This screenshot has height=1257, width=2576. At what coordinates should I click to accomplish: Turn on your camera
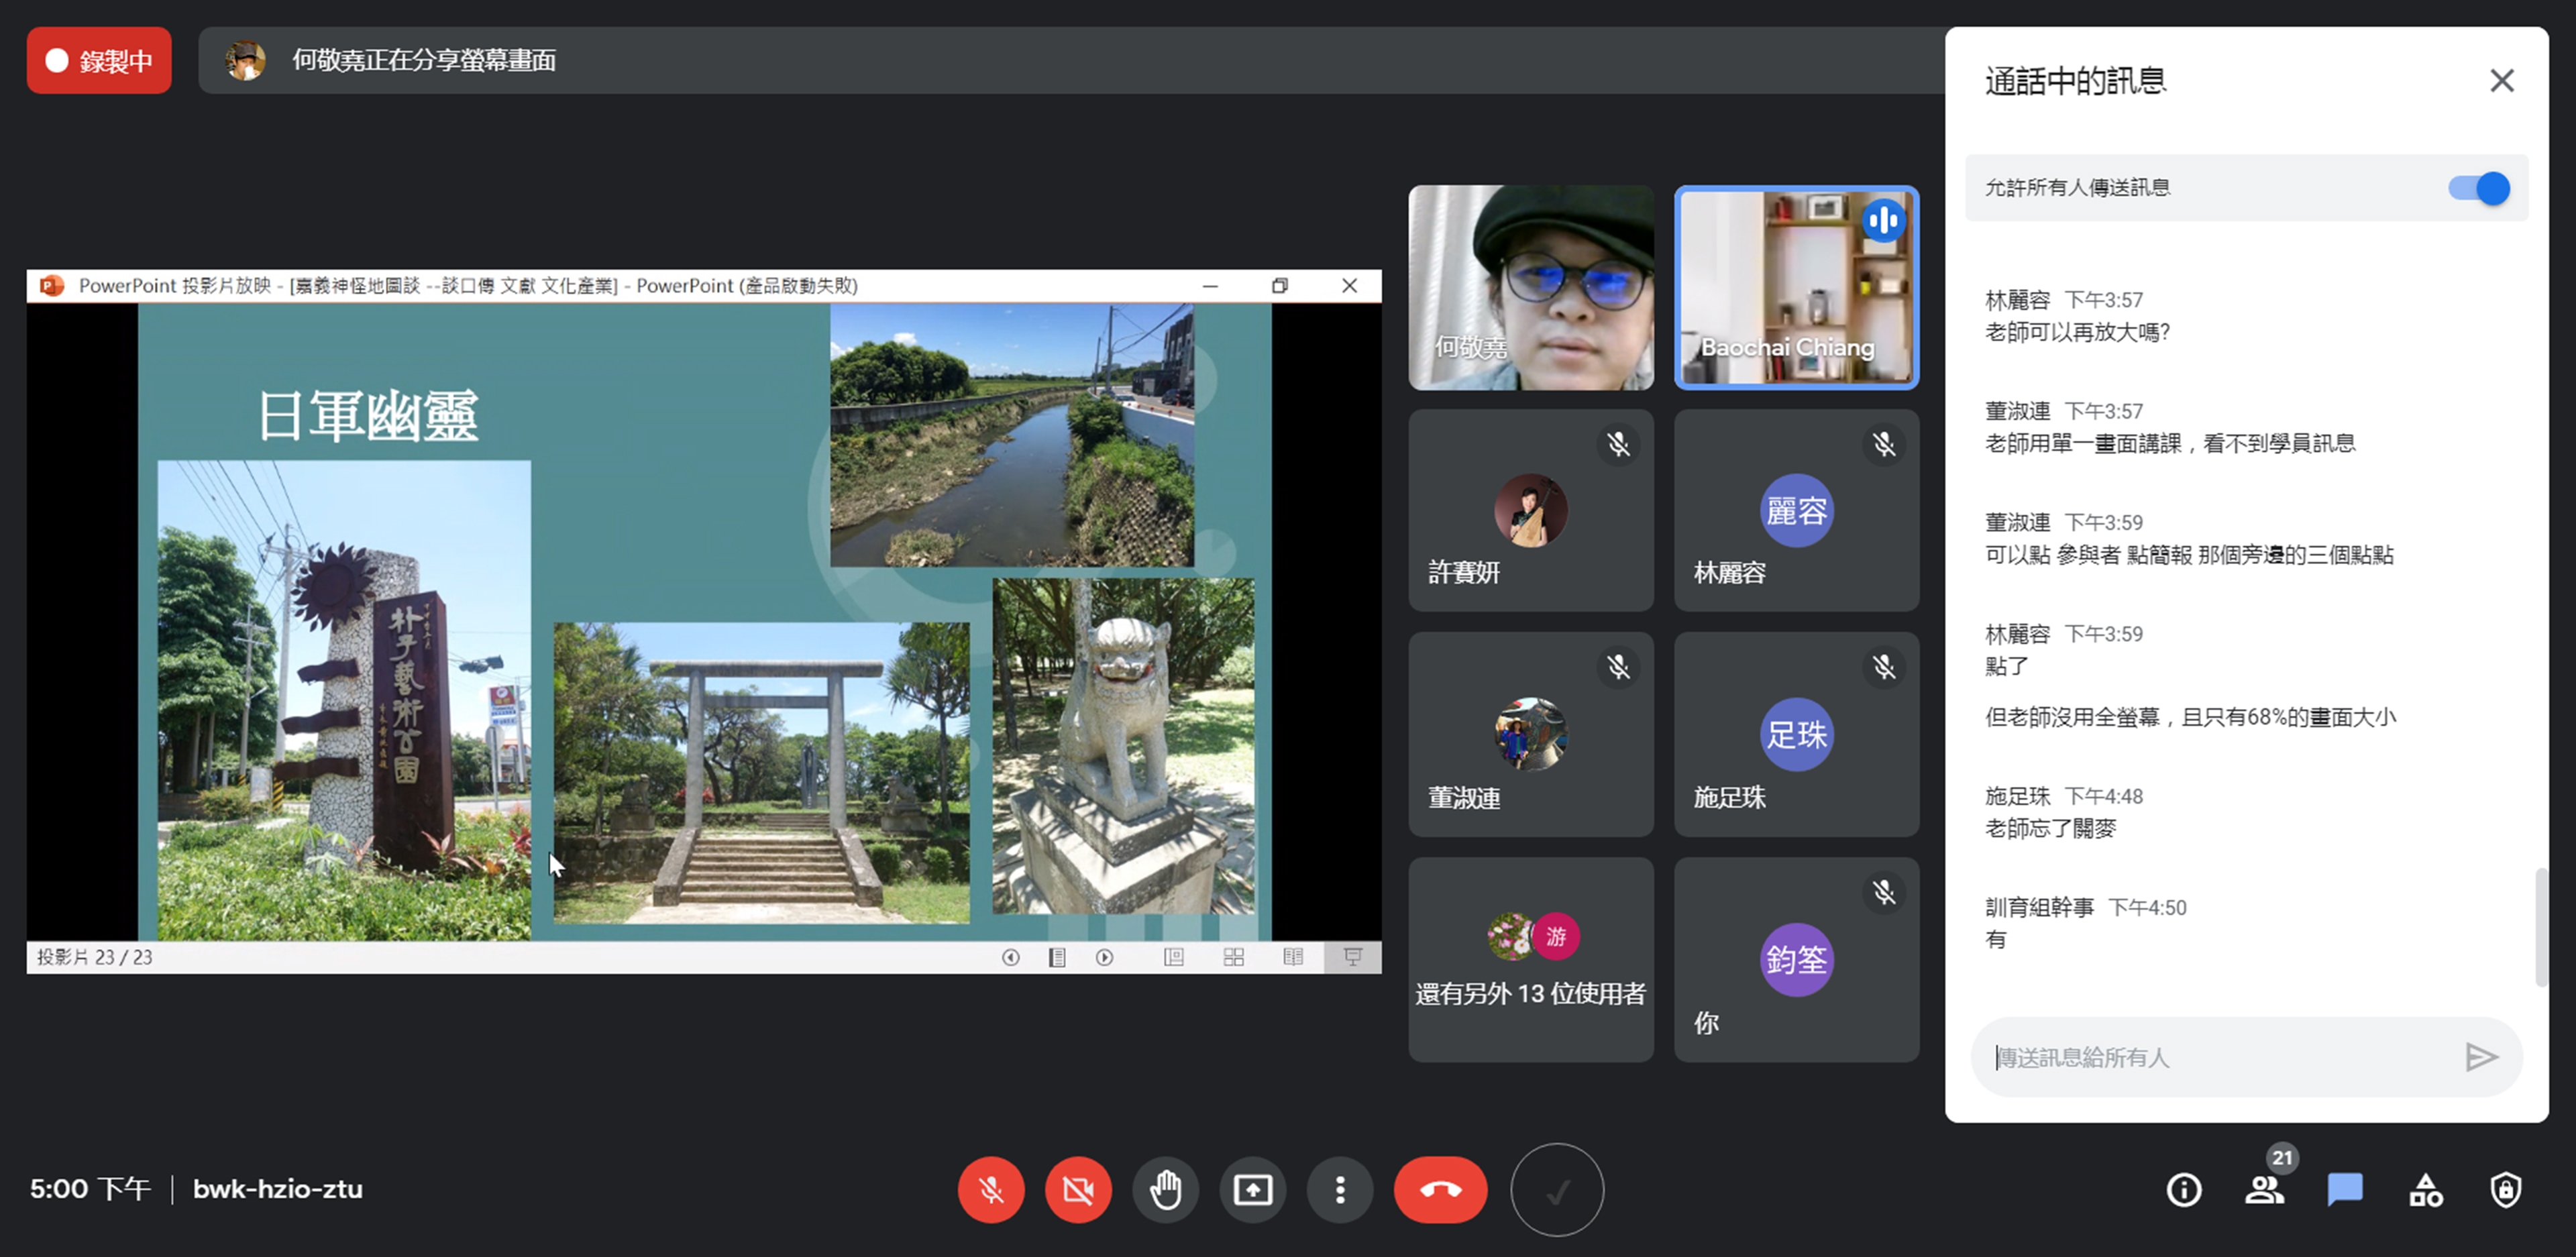[1078, 1190]
